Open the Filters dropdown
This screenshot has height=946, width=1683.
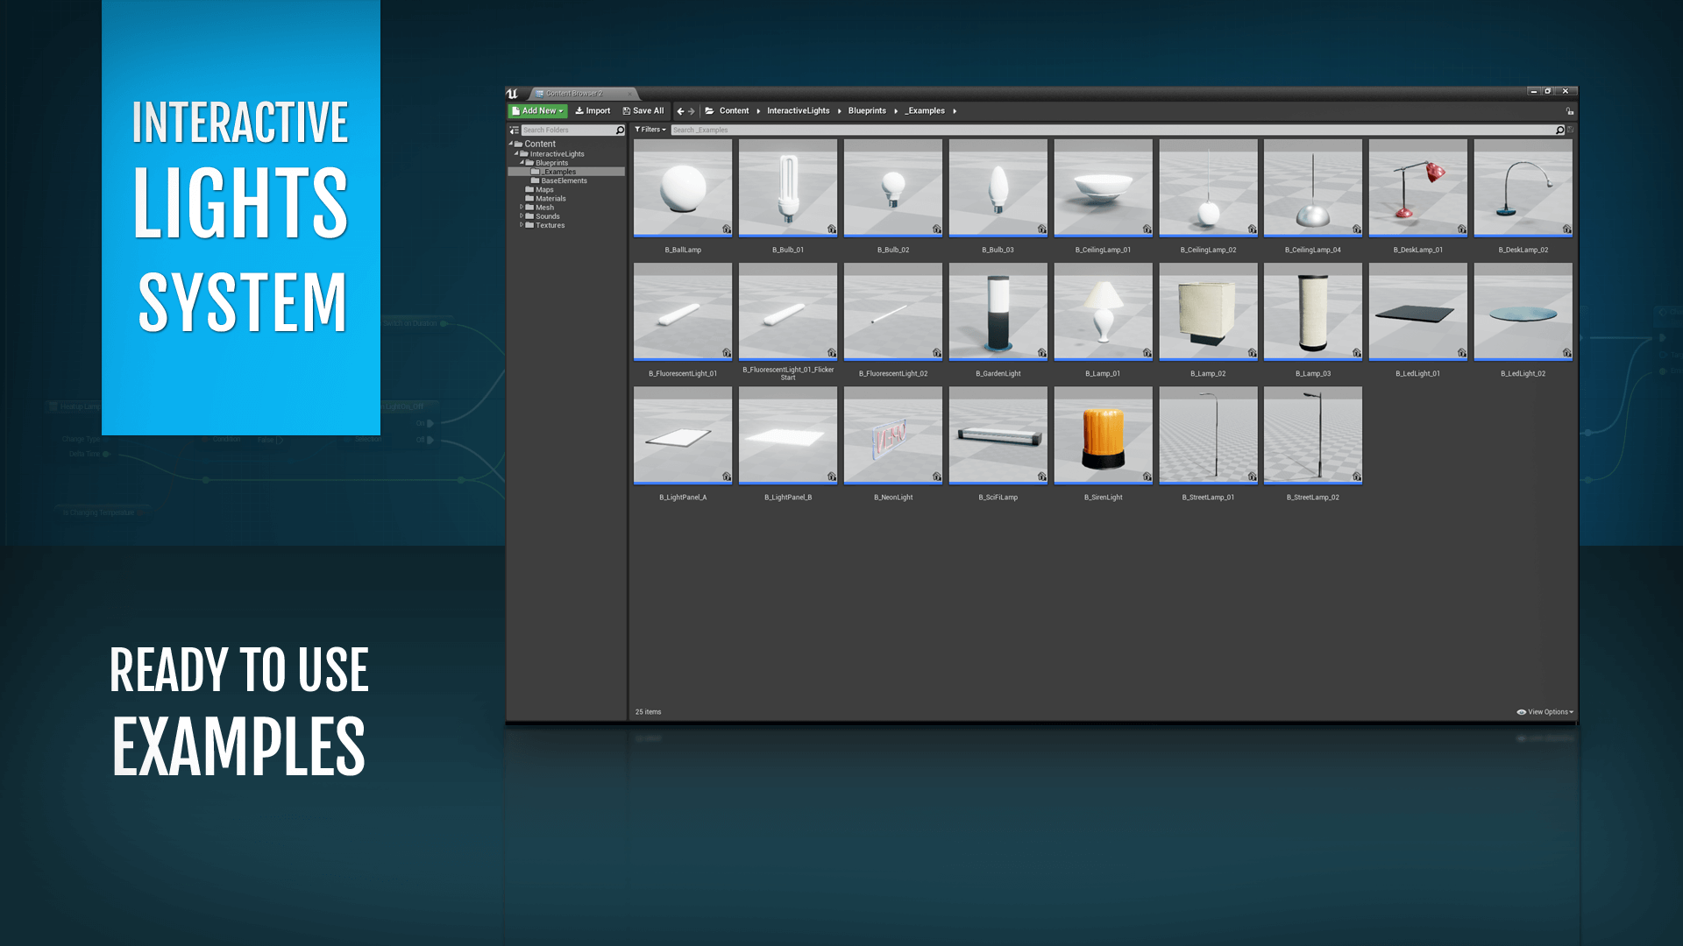[x=650, y=130]
